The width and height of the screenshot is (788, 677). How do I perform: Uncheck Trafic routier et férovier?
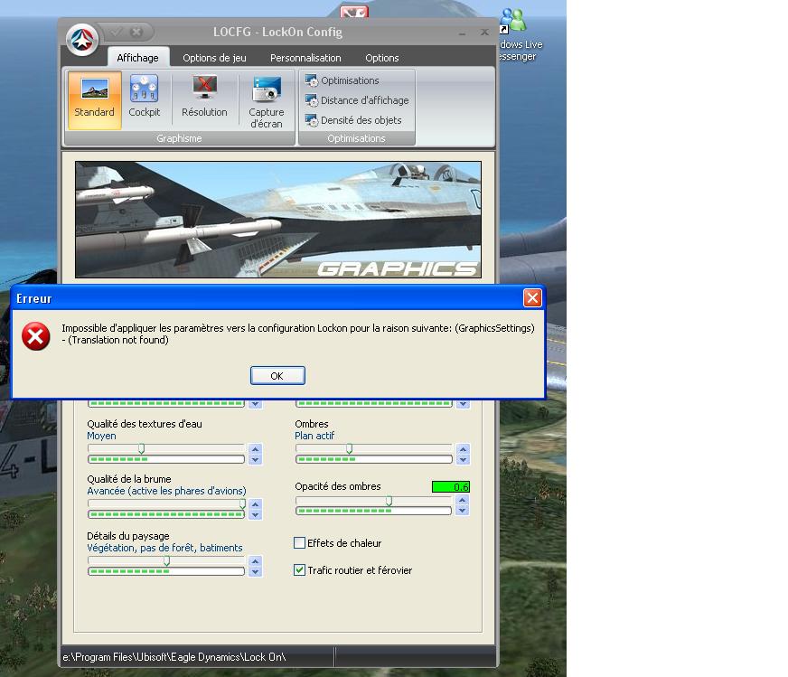tap(300, 570)
